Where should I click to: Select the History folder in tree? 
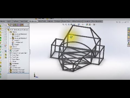pyautogui.click(x=13, y=32)
